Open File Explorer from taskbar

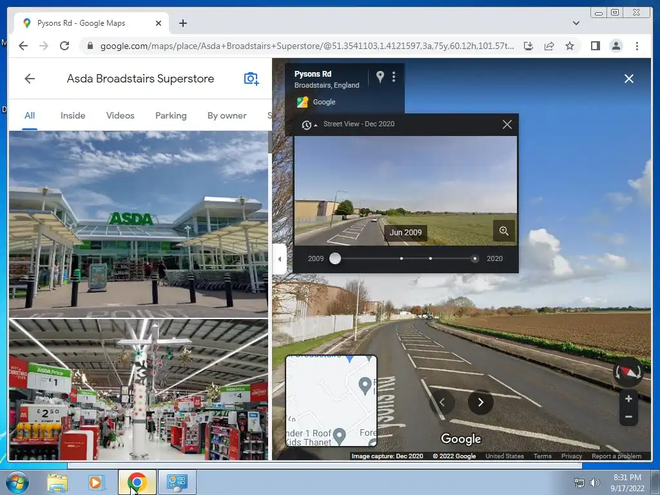click(57, 482)
